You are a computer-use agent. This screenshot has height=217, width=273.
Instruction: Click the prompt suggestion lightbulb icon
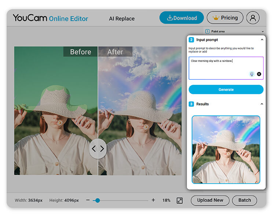(252, 74)
